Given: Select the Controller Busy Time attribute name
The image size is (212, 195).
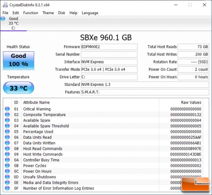Looking at the screenshot, I should pos(41,160).
